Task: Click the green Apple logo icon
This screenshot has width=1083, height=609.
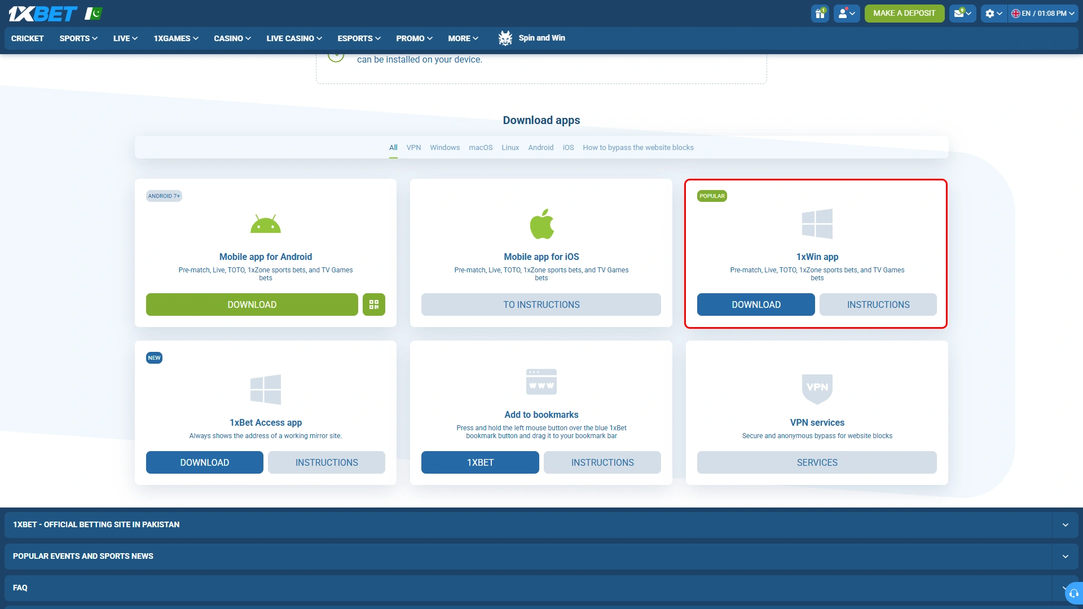Action: click(x=541, y=224)
